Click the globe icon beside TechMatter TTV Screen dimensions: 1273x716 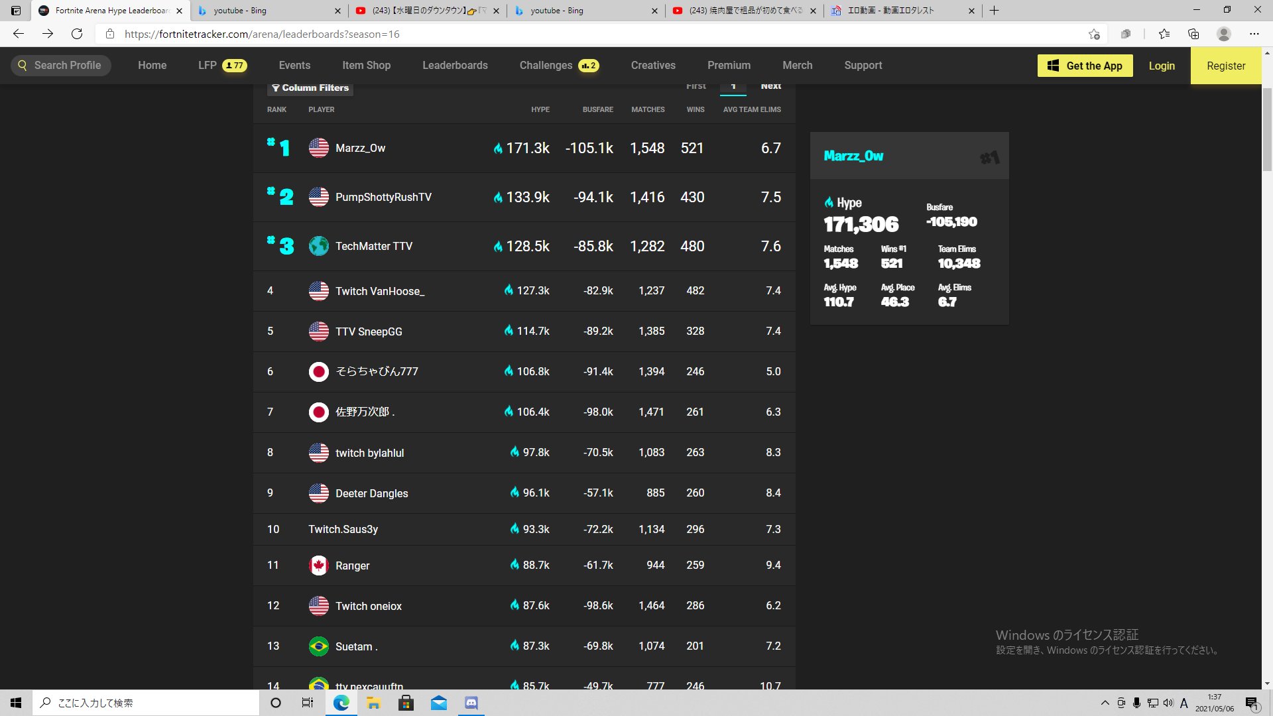319,246
